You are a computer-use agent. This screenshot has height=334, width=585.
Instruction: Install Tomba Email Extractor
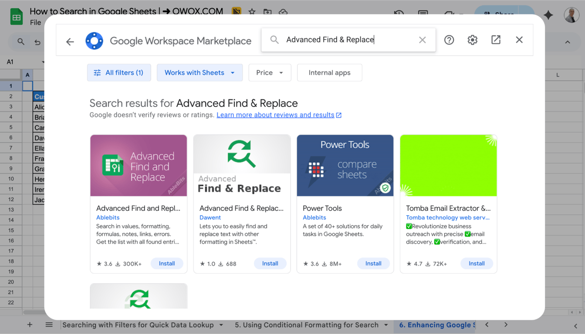[x=477, y=264]
